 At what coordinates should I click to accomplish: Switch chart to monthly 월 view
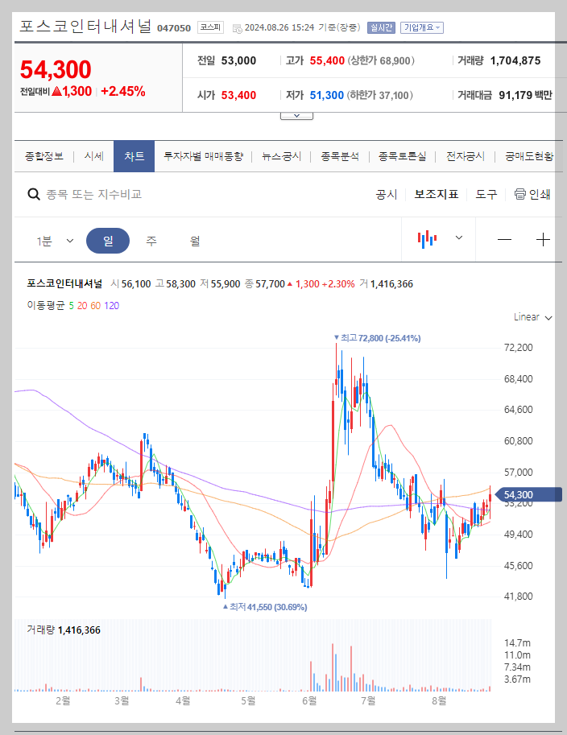pyautogui.click(x=193, y=240)
